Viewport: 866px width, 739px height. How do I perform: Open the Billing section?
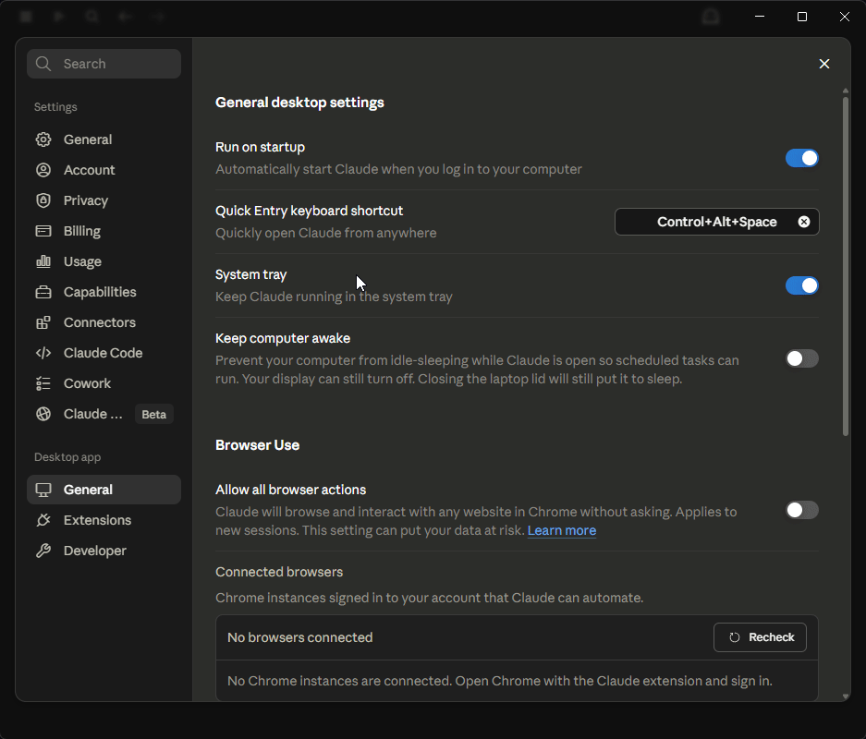104,231
